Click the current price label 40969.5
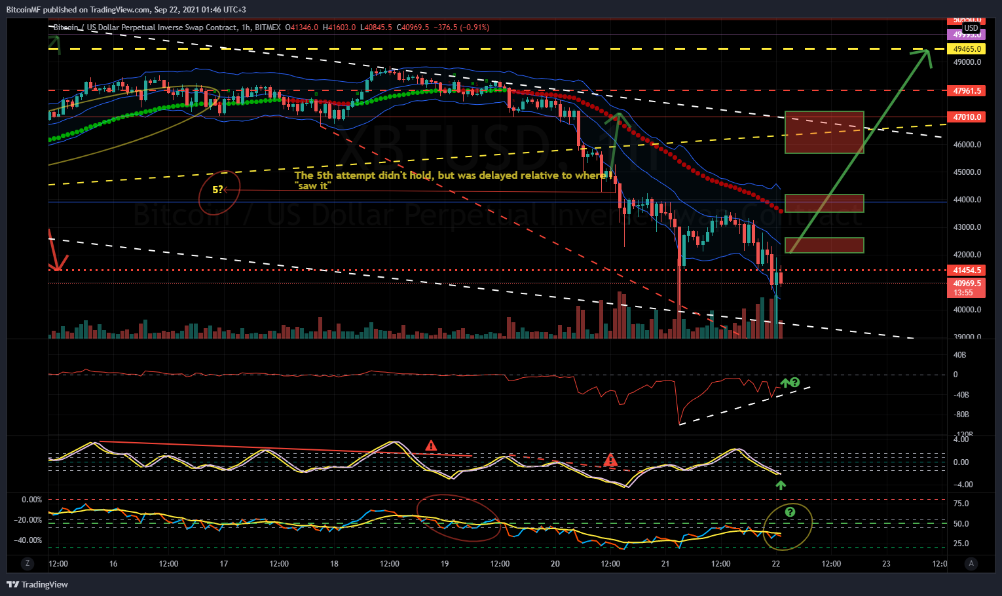The width and height of the screenshot is (1002, 596). pos(967,284)
